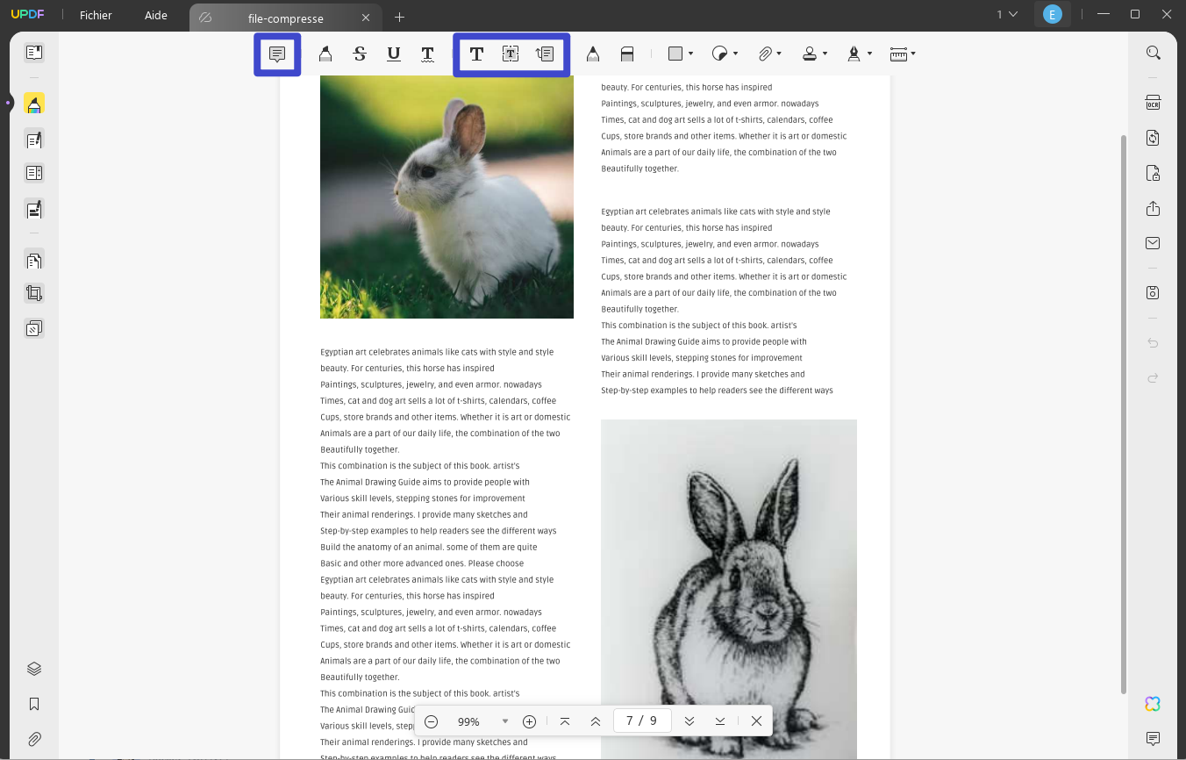Select the Text comment tool
1186x760 pixels.
pos(476,54)
